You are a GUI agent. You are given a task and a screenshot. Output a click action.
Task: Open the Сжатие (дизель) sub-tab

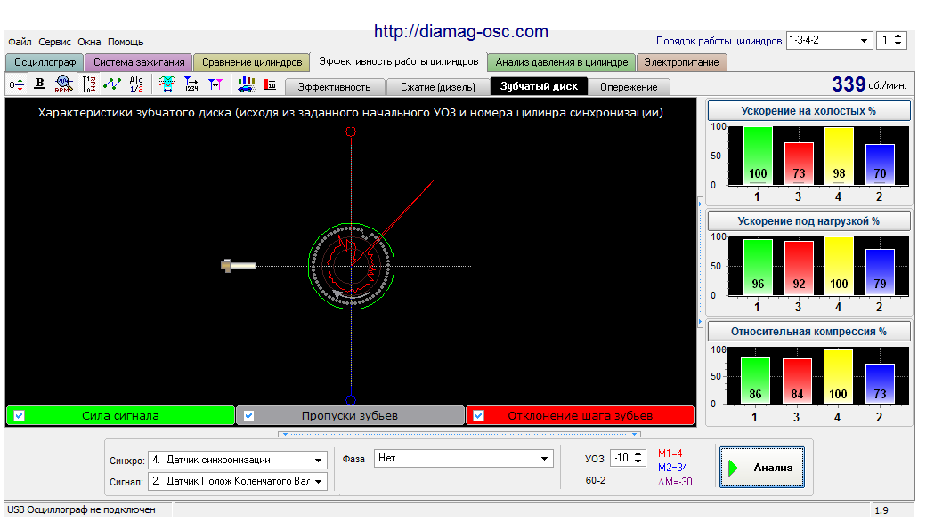pyautogui.click(x=437, y=87)
